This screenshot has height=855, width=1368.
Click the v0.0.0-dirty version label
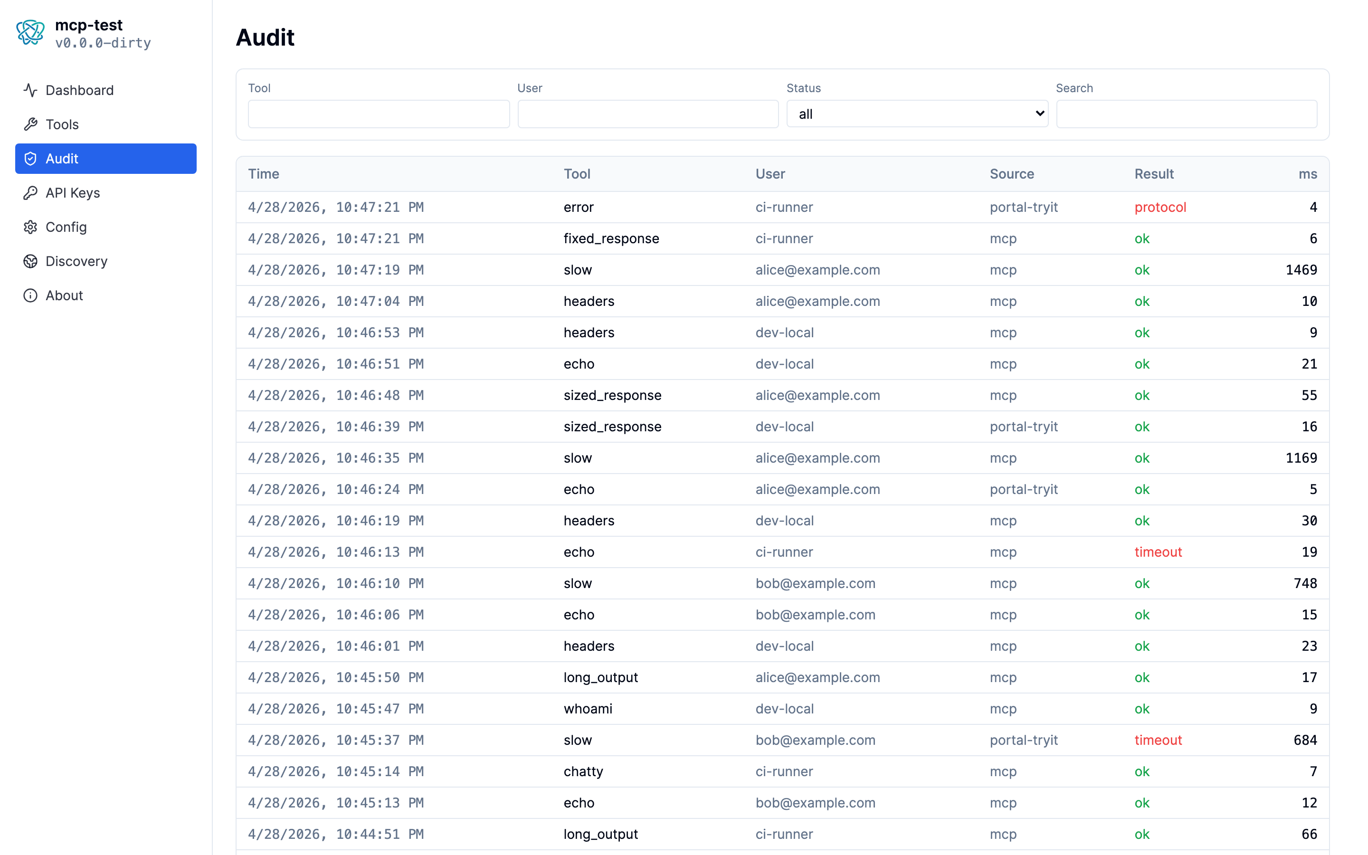click(x=104, y=43)
